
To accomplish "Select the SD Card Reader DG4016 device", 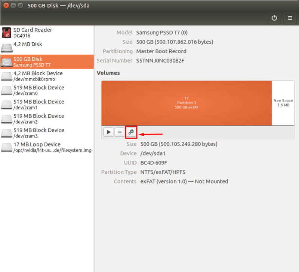I will [47, 33].
